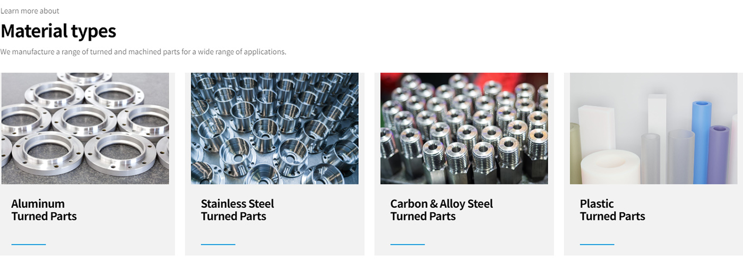This screenshot has height=265, width=743.
Task: Open the Plastic Turned Parts image
Action: coord(653,128)
